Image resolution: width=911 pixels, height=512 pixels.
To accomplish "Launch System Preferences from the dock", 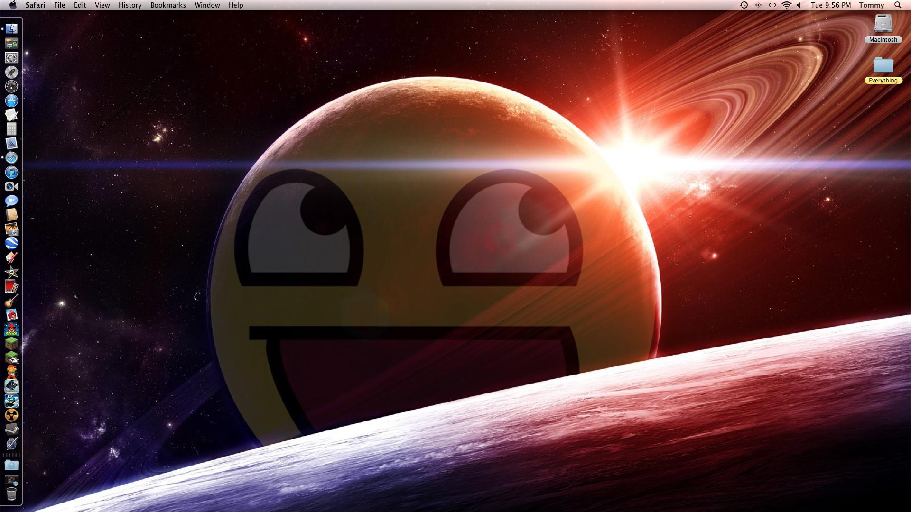I will tap(11, 58).
